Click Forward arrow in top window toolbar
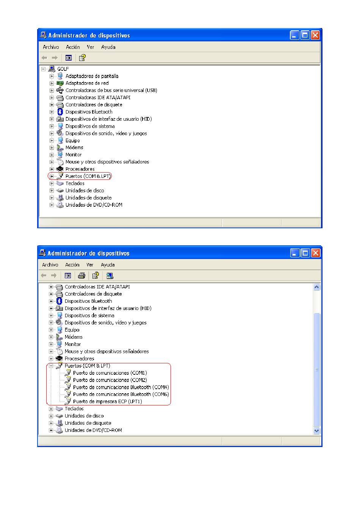360x525 pixels. (x=55, y=58)
